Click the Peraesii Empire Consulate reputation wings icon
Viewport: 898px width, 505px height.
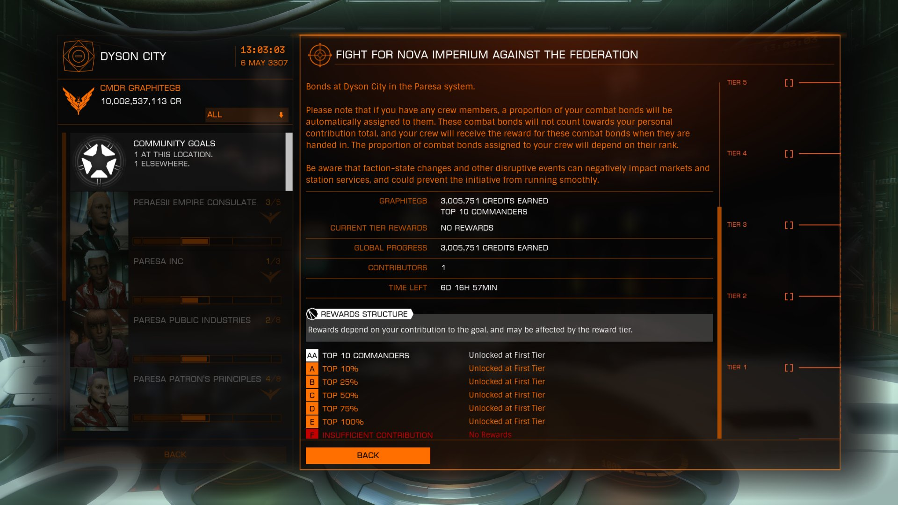tap(270, 217)
